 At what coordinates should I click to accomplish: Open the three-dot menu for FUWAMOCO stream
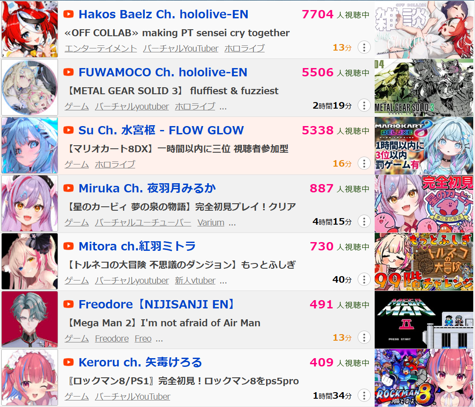(x=364, y=106)
